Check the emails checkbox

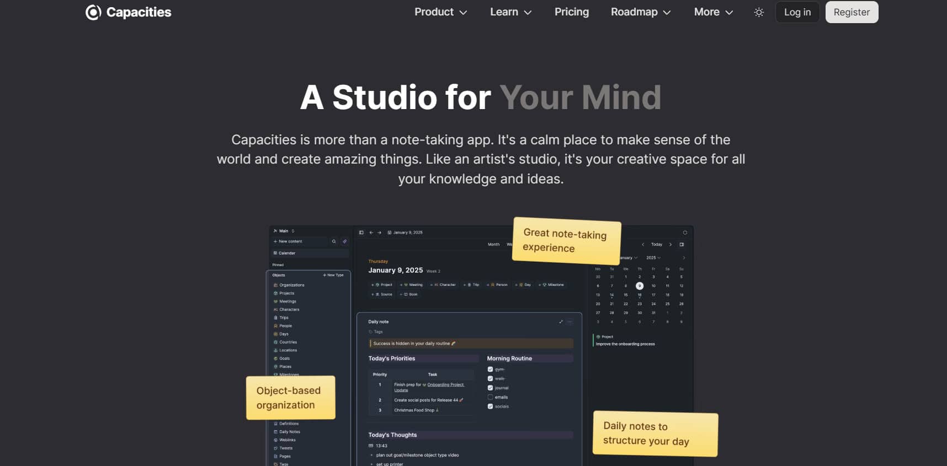click(490, 397)
